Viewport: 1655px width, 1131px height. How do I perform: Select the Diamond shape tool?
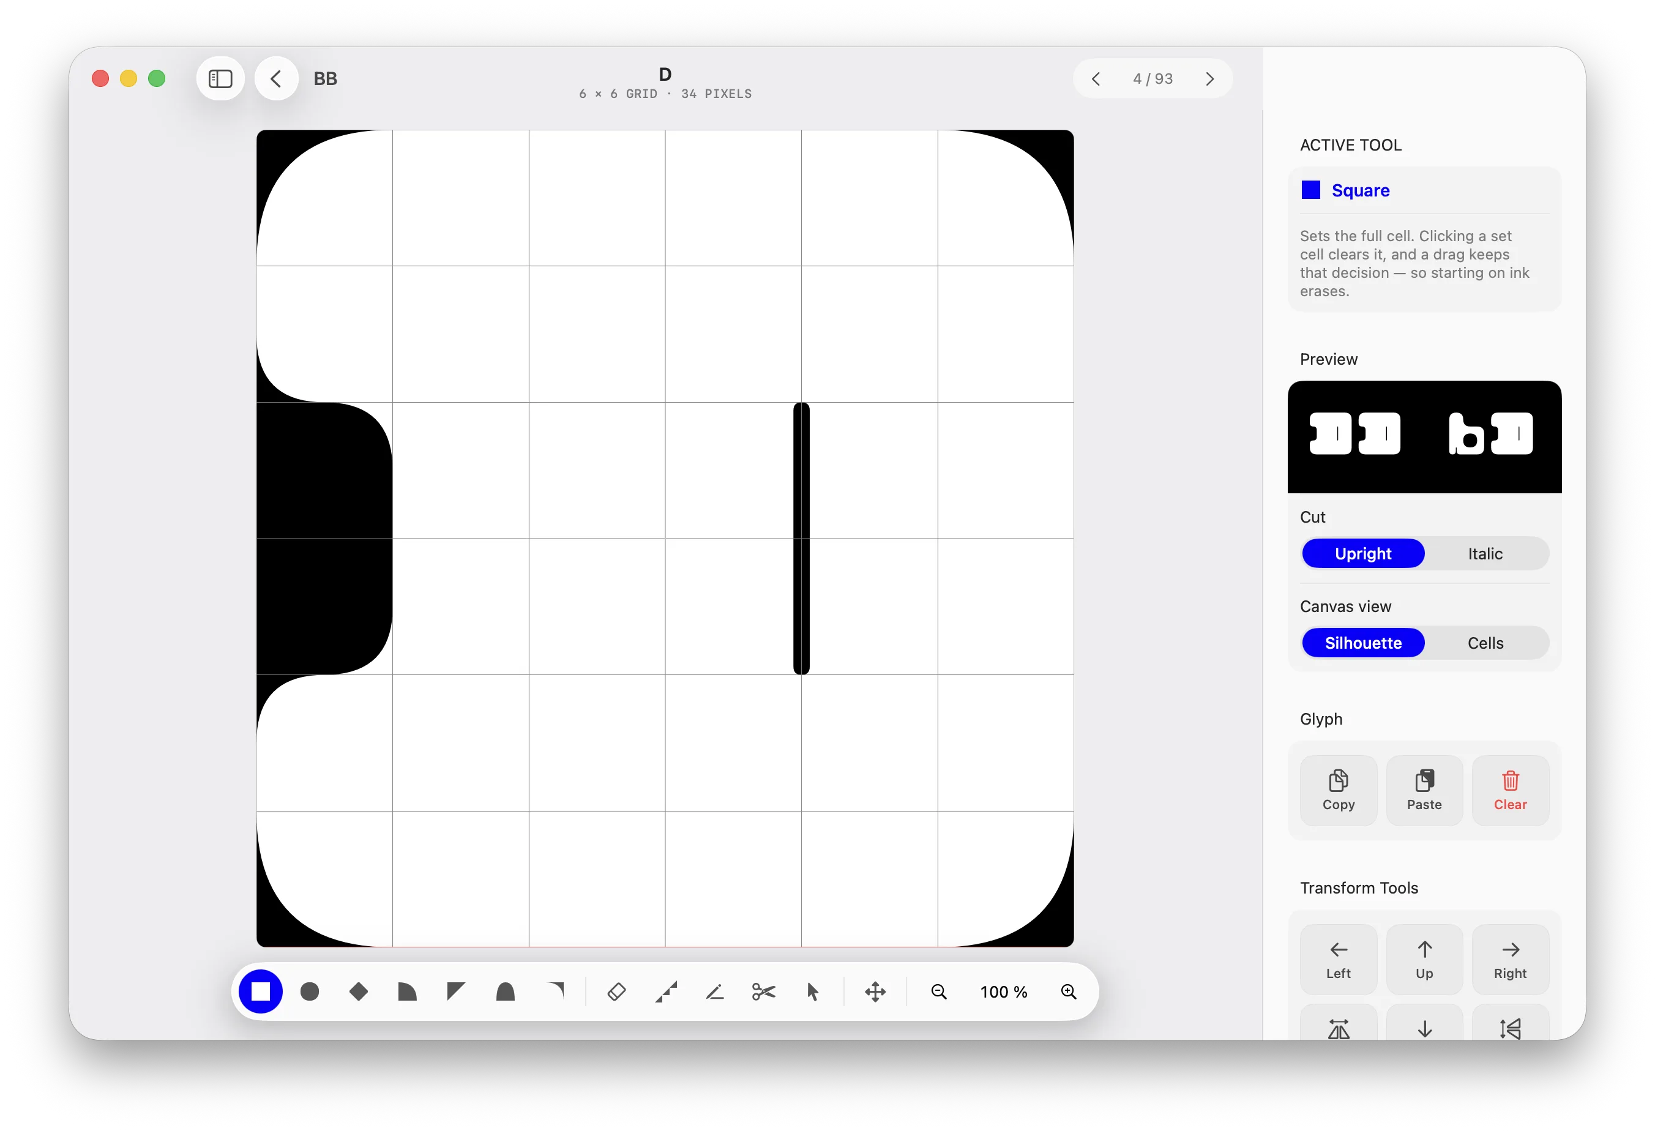(359, 991)
